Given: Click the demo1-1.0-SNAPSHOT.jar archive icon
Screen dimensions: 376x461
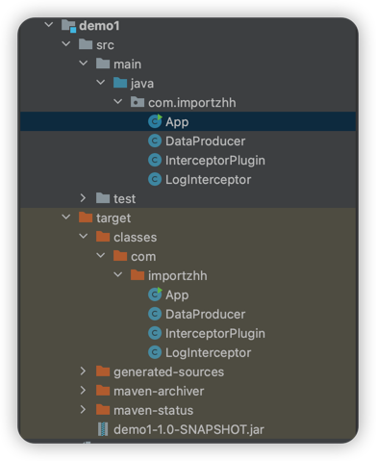Looking at the screenshot, I should click(x=103, y=429).
